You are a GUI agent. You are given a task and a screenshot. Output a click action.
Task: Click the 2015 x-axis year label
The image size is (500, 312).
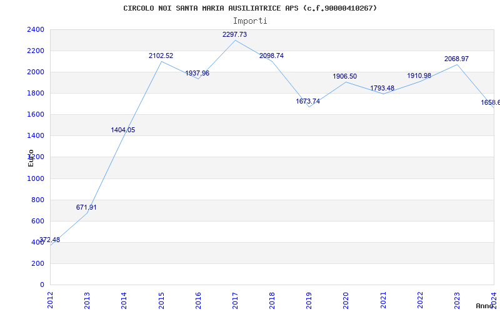[161, 300]
